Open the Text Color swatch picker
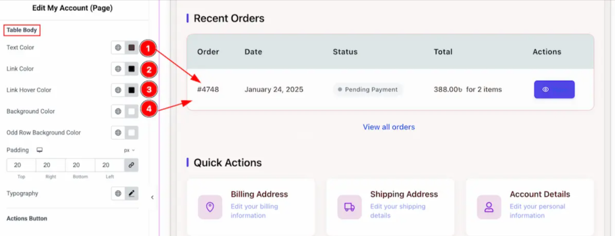This screenshot has height=236, width=615. coord(132,47)
